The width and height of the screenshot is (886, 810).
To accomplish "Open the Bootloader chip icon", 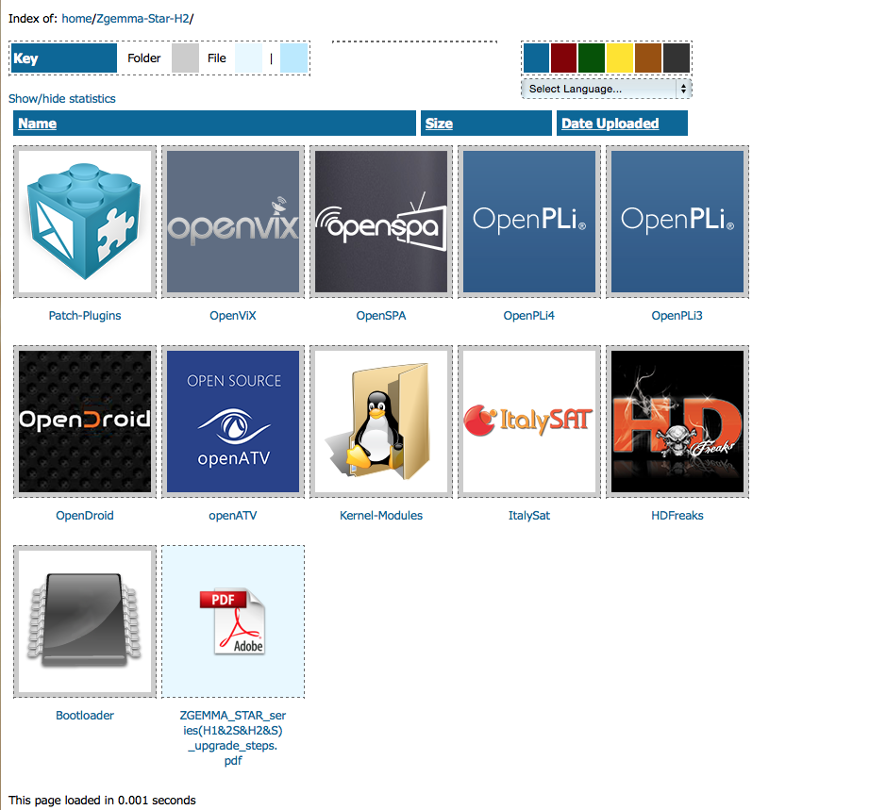I will (85, 621).
